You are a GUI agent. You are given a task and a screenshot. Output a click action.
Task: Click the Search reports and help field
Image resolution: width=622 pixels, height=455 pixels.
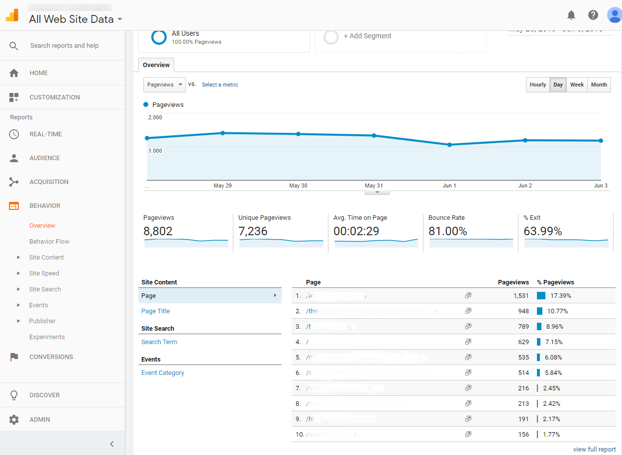[64, 46]
